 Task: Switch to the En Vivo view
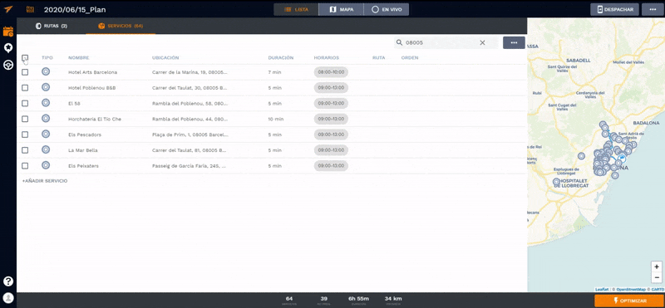[387, 9]
